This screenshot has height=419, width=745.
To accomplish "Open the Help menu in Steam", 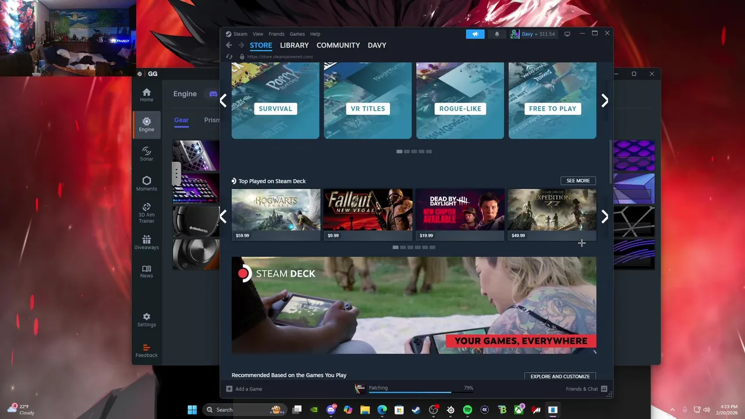I will click(x=315, y=34).
